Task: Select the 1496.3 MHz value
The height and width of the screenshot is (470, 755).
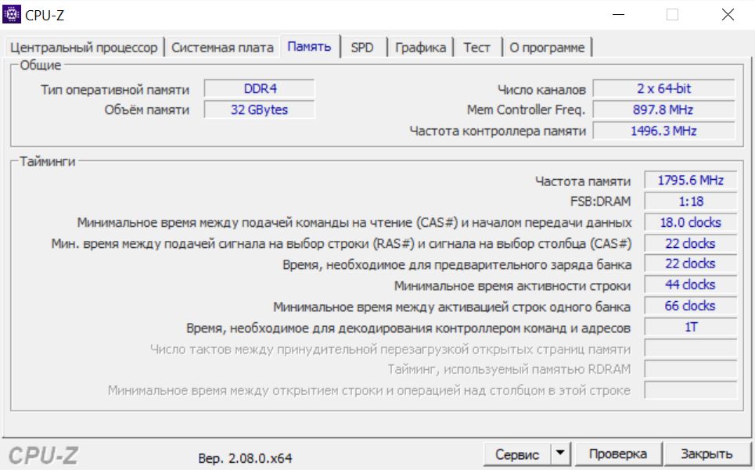Action: point(664,131)
